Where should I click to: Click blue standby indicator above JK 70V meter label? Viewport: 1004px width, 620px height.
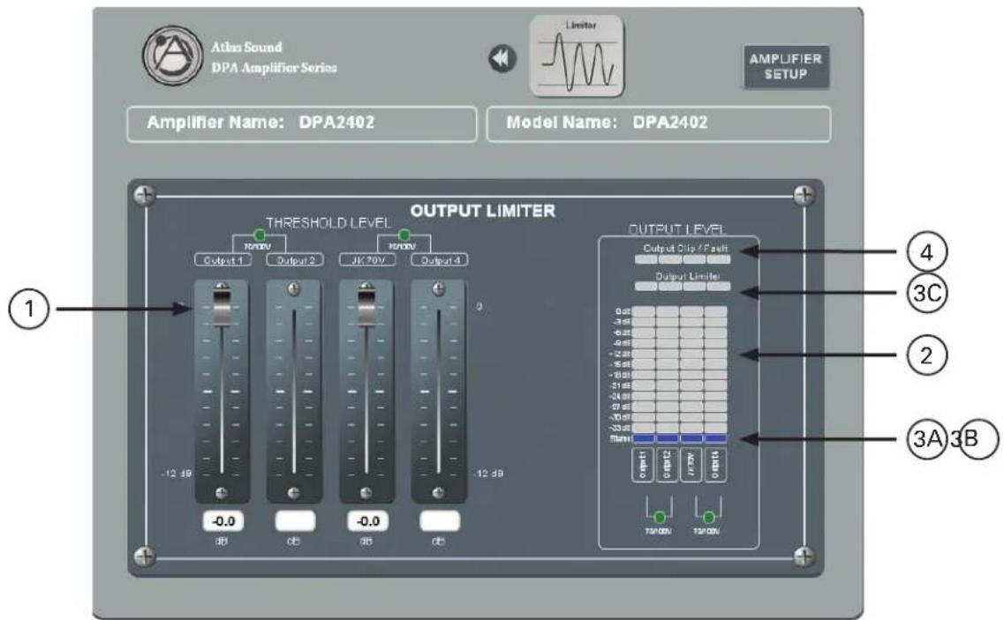691,439
